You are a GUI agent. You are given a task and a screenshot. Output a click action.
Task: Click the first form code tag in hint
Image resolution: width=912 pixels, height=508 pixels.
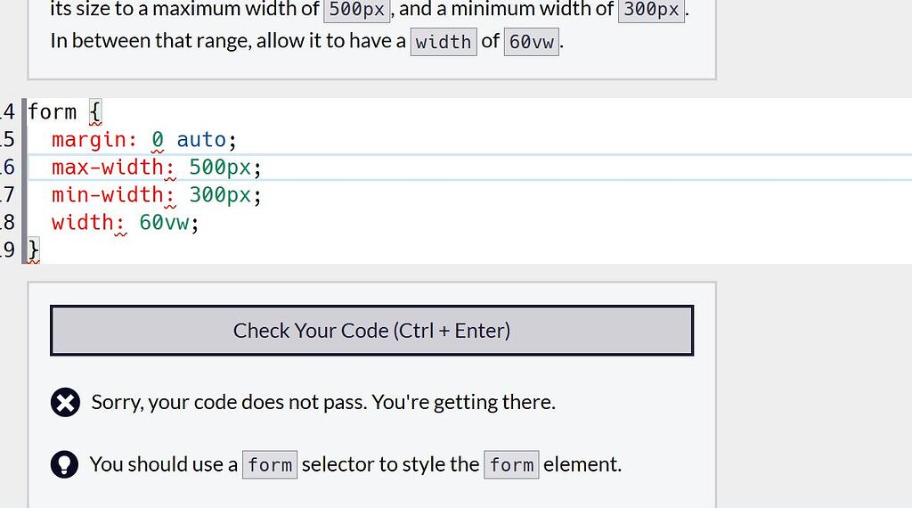pos(270,465)
